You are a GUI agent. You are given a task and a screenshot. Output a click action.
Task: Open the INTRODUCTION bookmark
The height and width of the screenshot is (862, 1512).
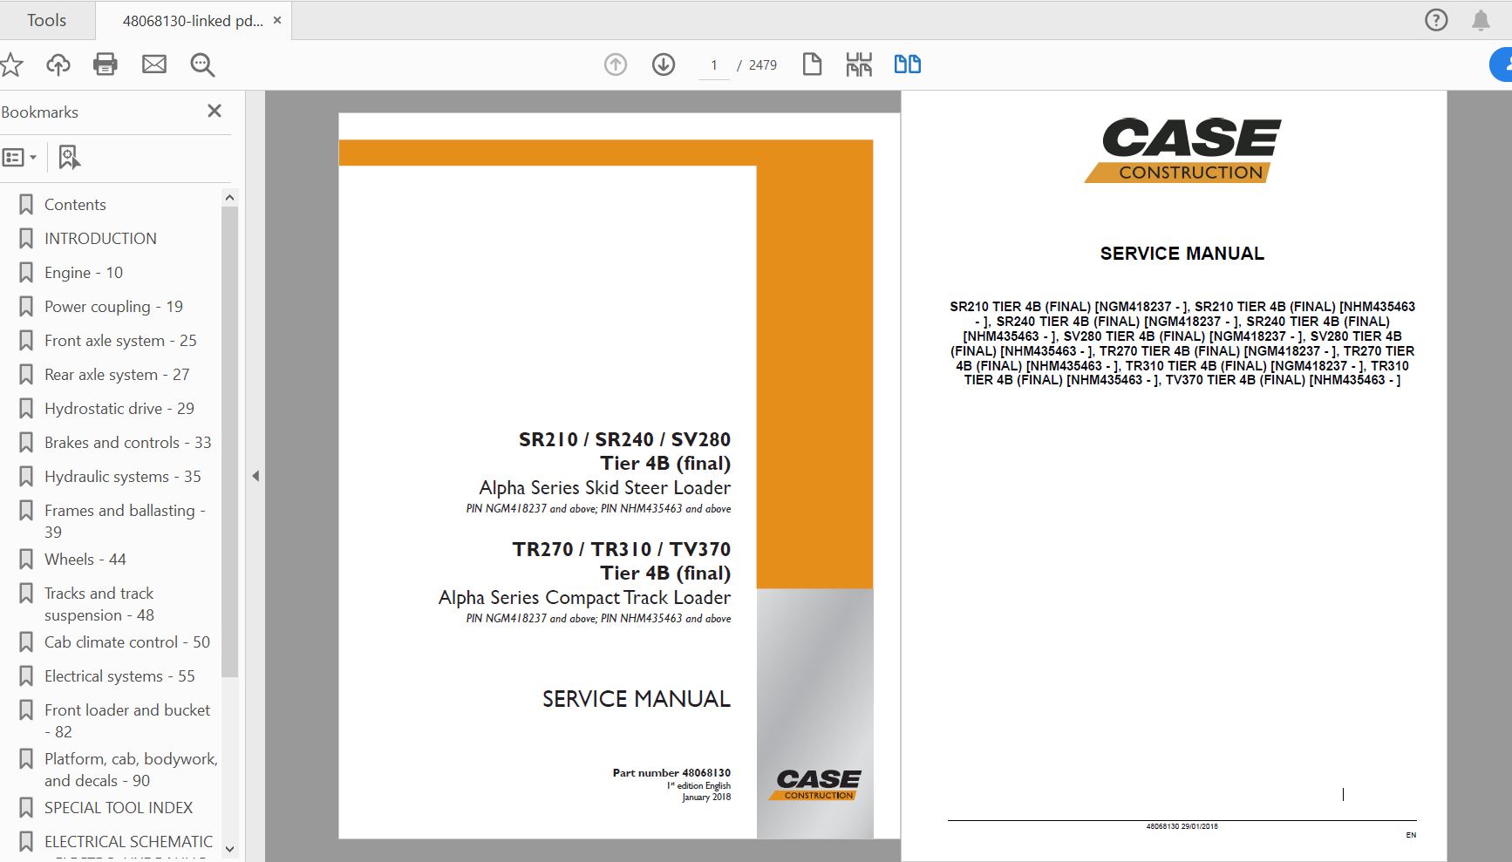(100, 239)
